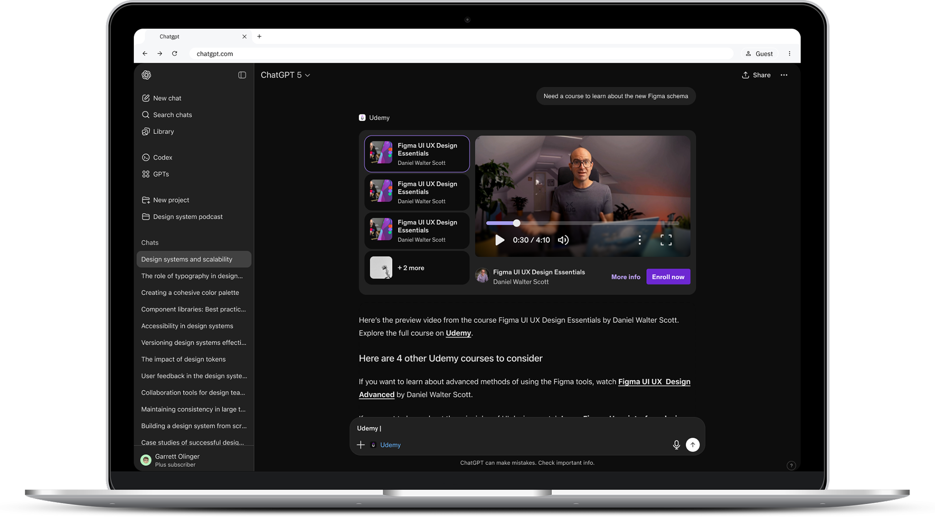Open chat Component libraries: Best practices
This screenshot has width=935, height=517.
point(194,309)
